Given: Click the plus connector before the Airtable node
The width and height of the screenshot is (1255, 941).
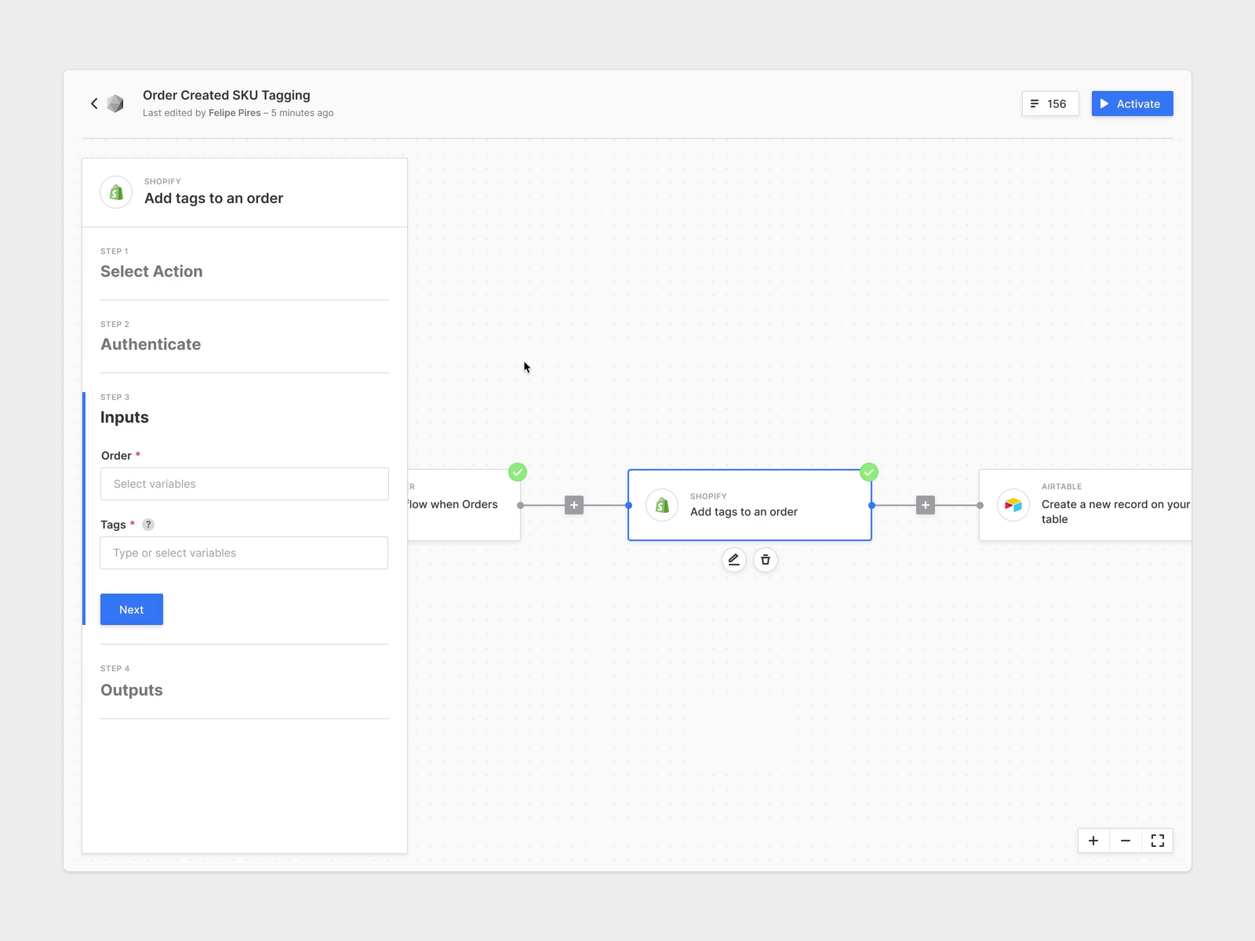Looking at the screenshot, I should click(926, 505).
